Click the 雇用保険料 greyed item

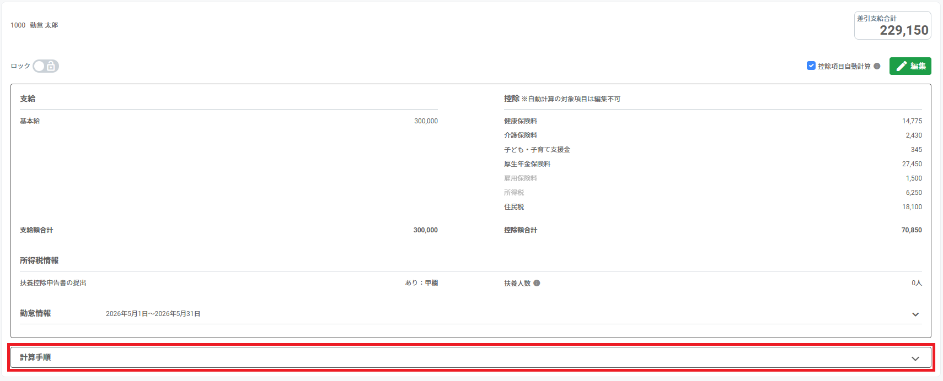[521, 178]
